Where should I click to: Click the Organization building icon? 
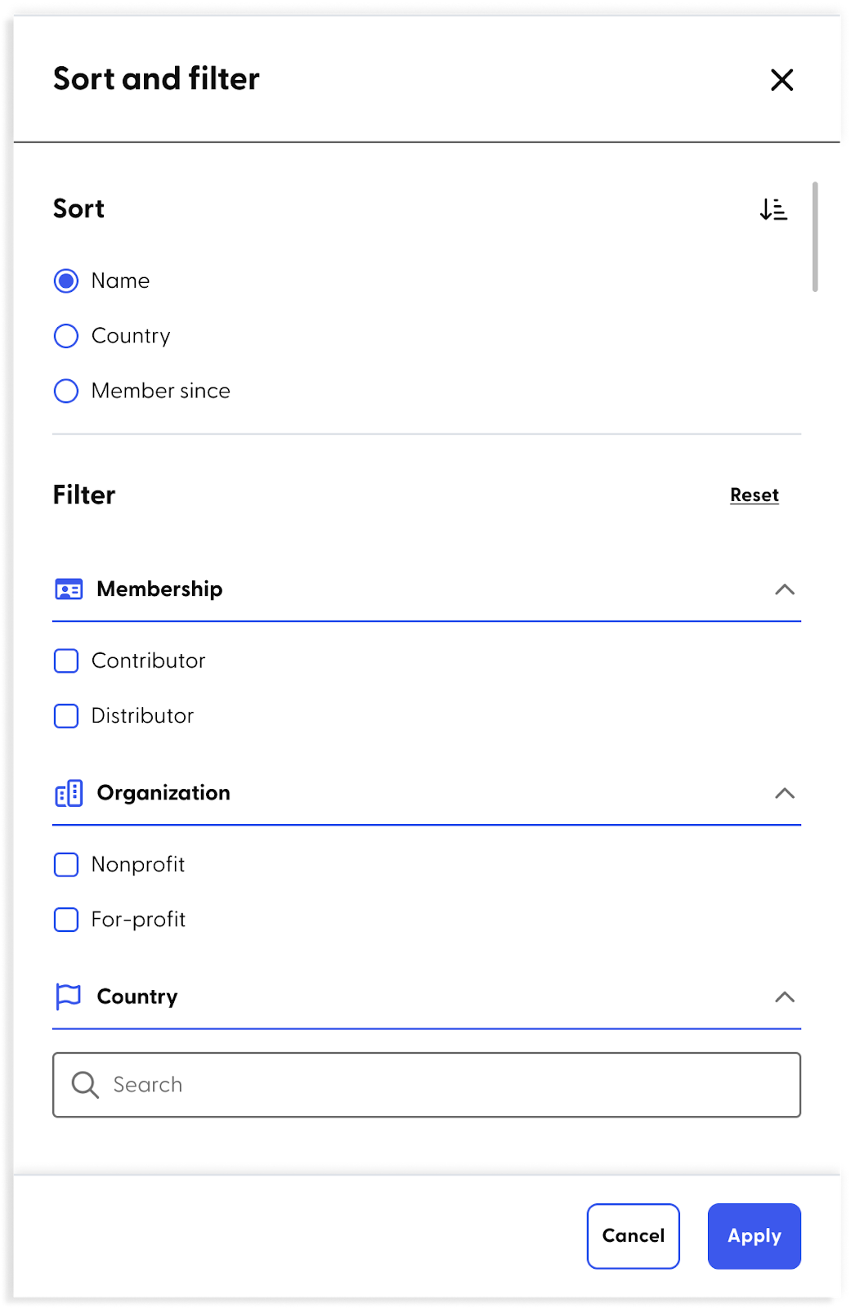click(x=69, y=793)
